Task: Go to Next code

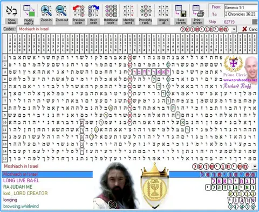Action: (x=93, y=11)
